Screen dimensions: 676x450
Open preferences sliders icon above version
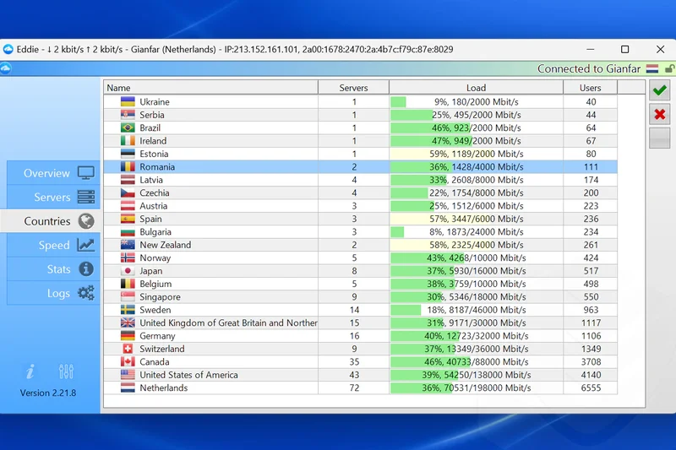pyautogui.click(x=66, y=371)
